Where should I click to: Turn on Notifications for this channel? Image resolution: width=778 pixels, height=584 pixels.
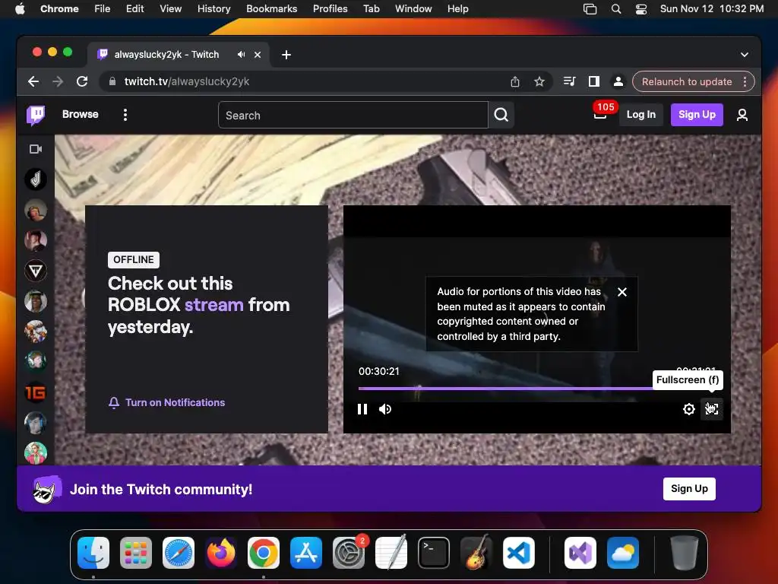tap(166, 402)
